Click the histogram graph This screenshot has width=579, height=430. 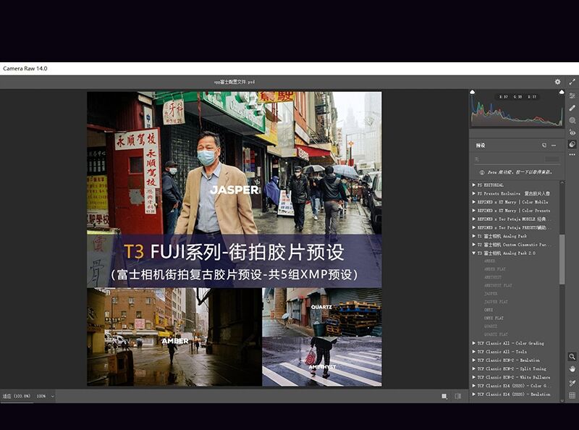point(517,111)
